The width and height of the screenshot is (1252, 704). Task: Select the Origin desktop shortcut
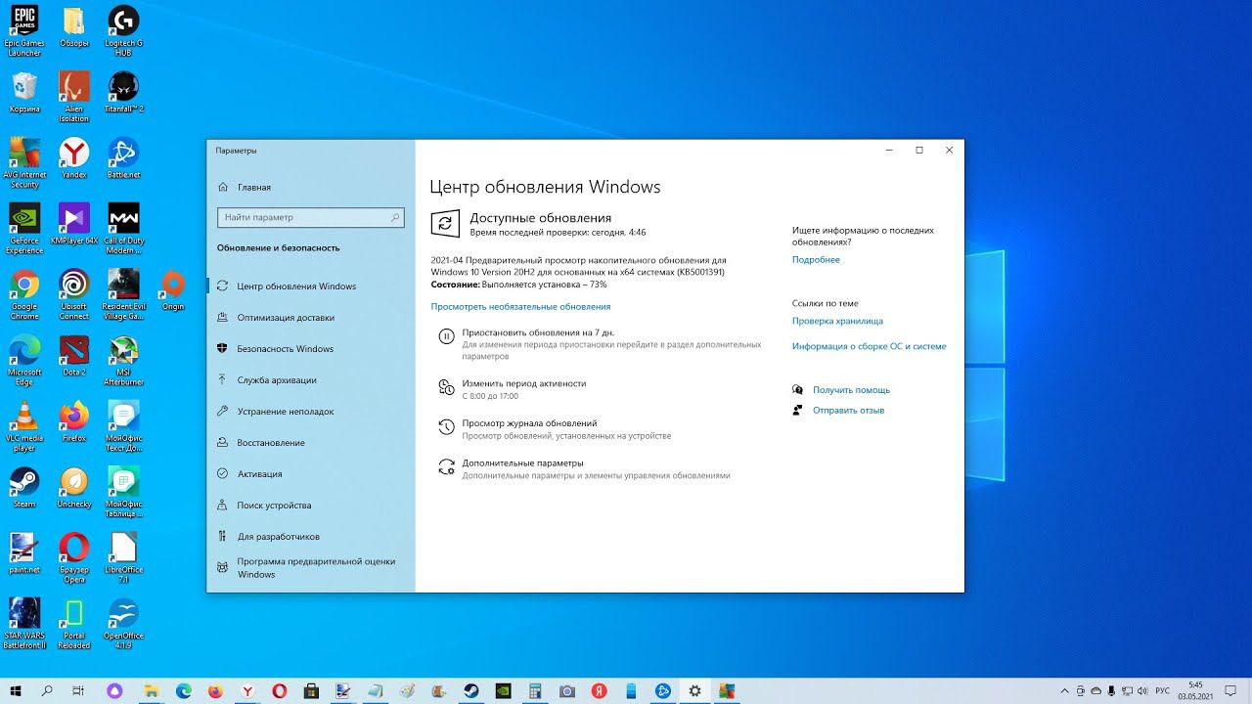tap(173, 289)
